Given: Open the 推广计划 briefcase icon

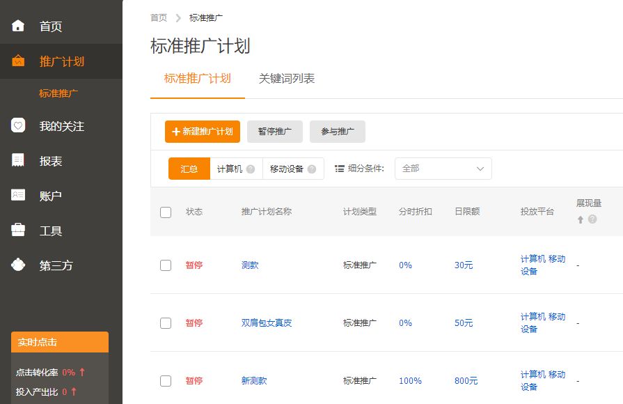Looking at the screenshot, I should pos(19,60).
